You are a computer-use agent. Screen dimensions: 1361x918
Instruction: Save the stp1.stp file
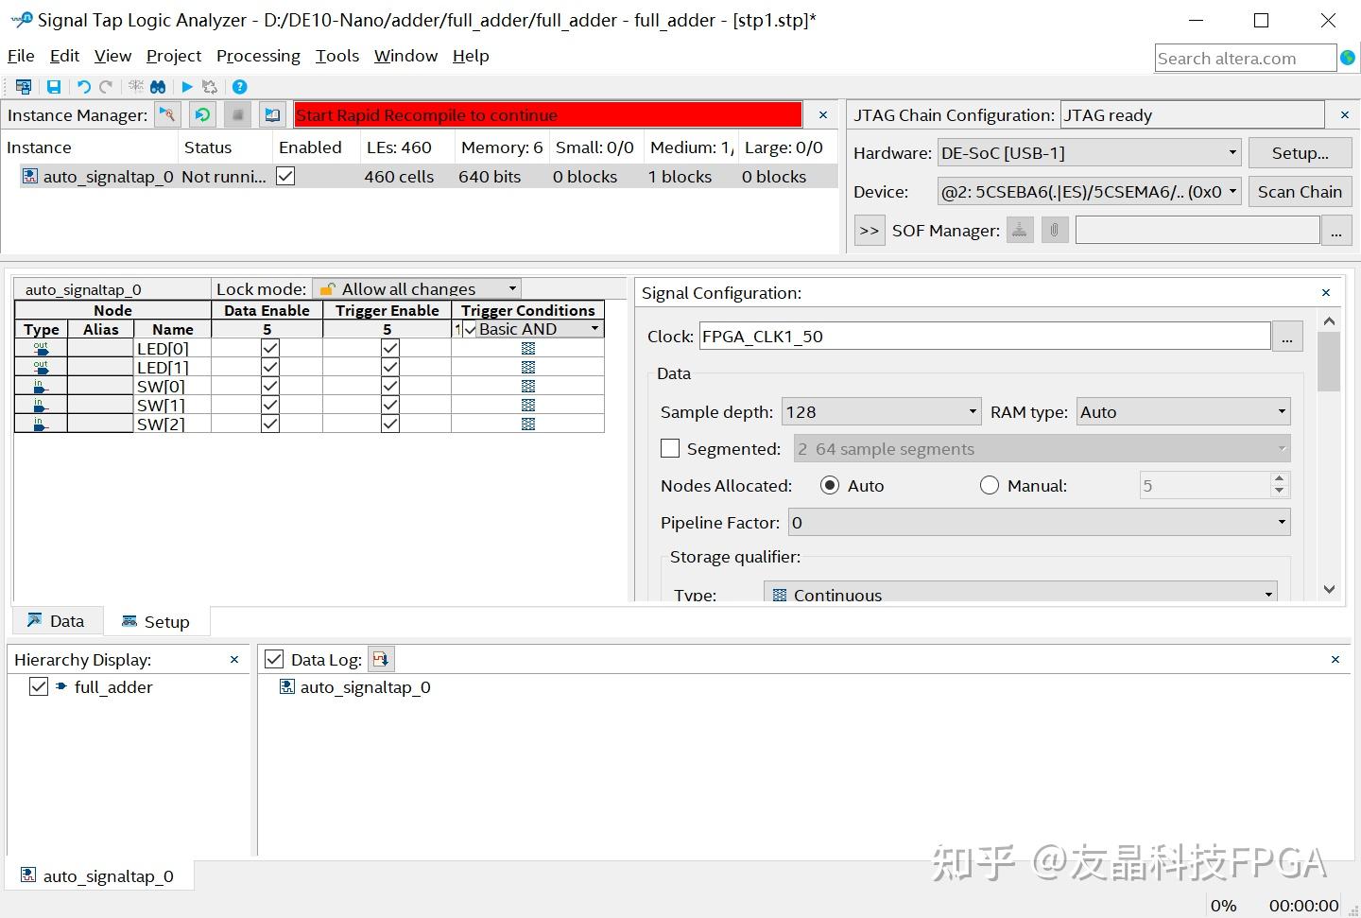[x=54, y=86]
